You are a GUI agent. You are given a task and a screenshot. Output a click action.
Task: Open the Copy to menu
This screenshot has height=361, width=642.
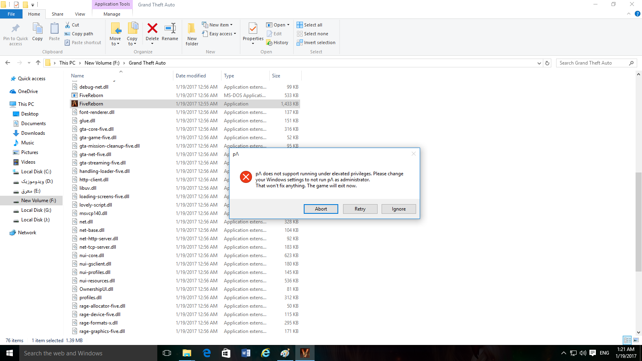(x=132, y=34)
